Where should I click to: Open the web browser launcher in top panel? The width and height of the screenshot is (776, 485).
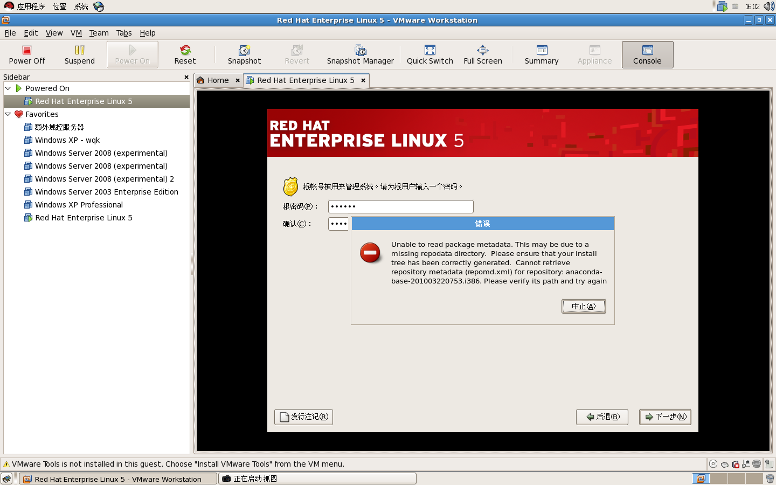tap(99, 6)
